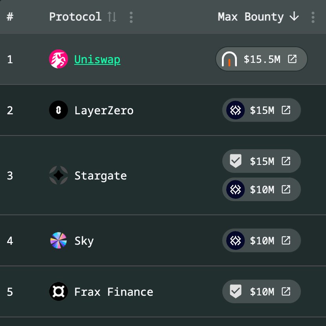Click the Protocol column header label

pos(75,16)
